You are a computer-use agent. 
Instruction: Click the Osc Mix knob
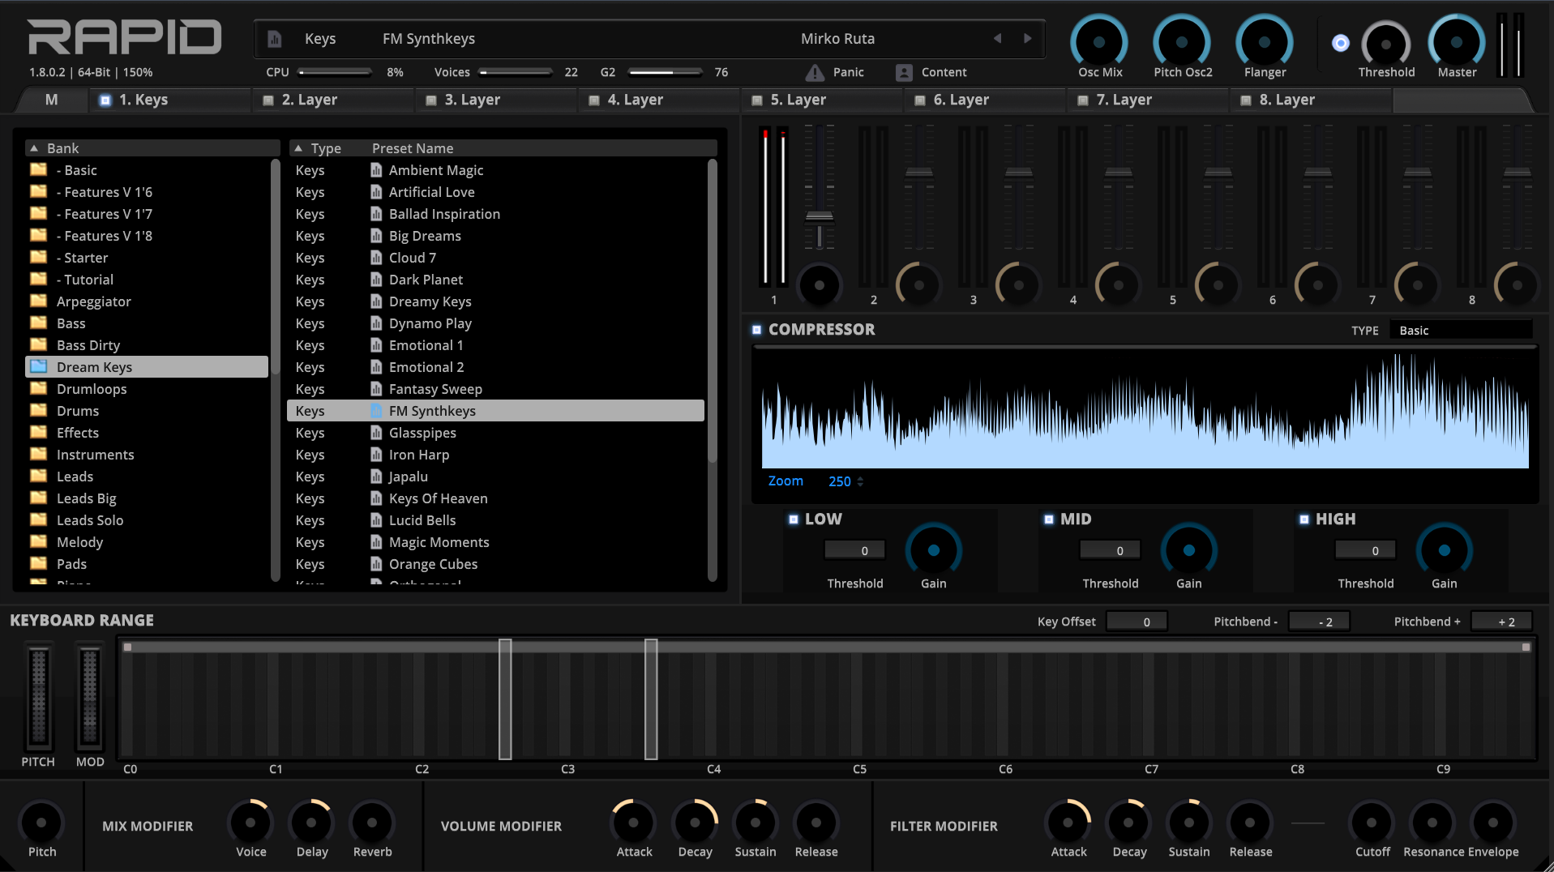(x=1099, y=42)
